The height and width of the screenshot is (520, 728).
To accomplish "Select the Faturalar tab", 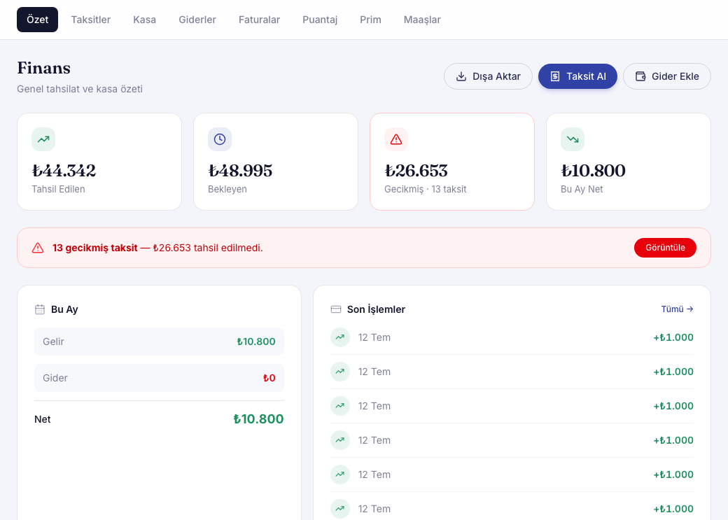I will click(x=259, y=20).
